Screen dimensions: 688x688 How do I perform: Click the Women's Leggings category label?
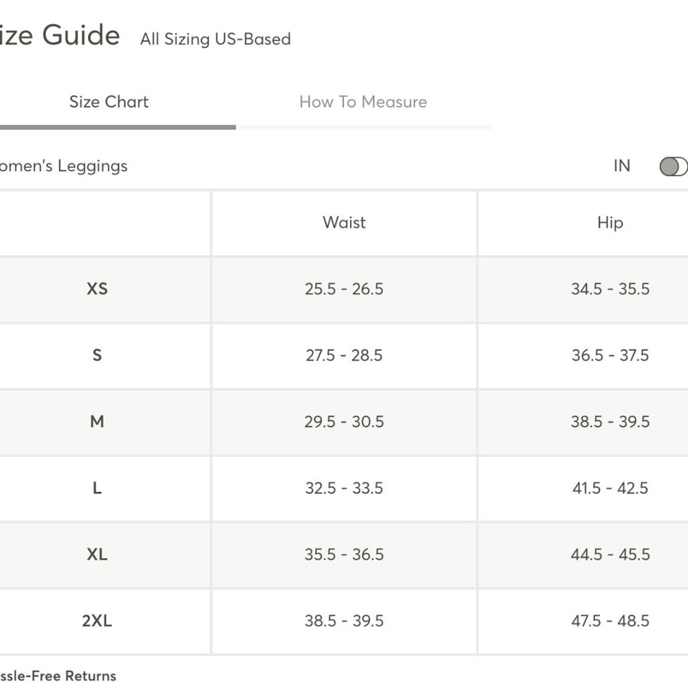click(63, 166)
